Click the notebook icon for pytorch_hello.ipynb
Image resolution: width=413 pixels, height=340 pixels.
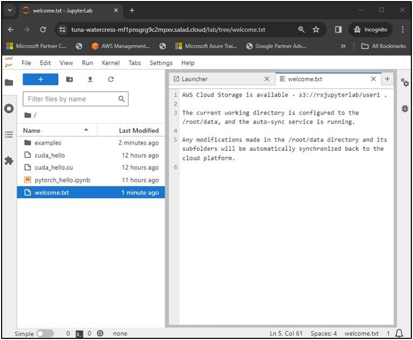tap(28, 180)
